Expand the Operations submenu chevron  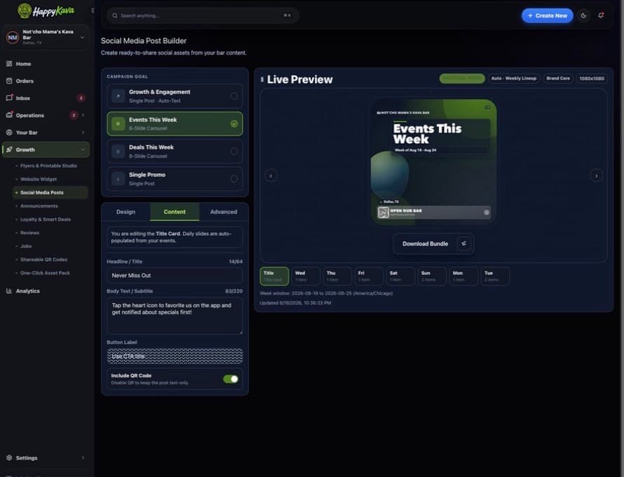coord(83,115)
